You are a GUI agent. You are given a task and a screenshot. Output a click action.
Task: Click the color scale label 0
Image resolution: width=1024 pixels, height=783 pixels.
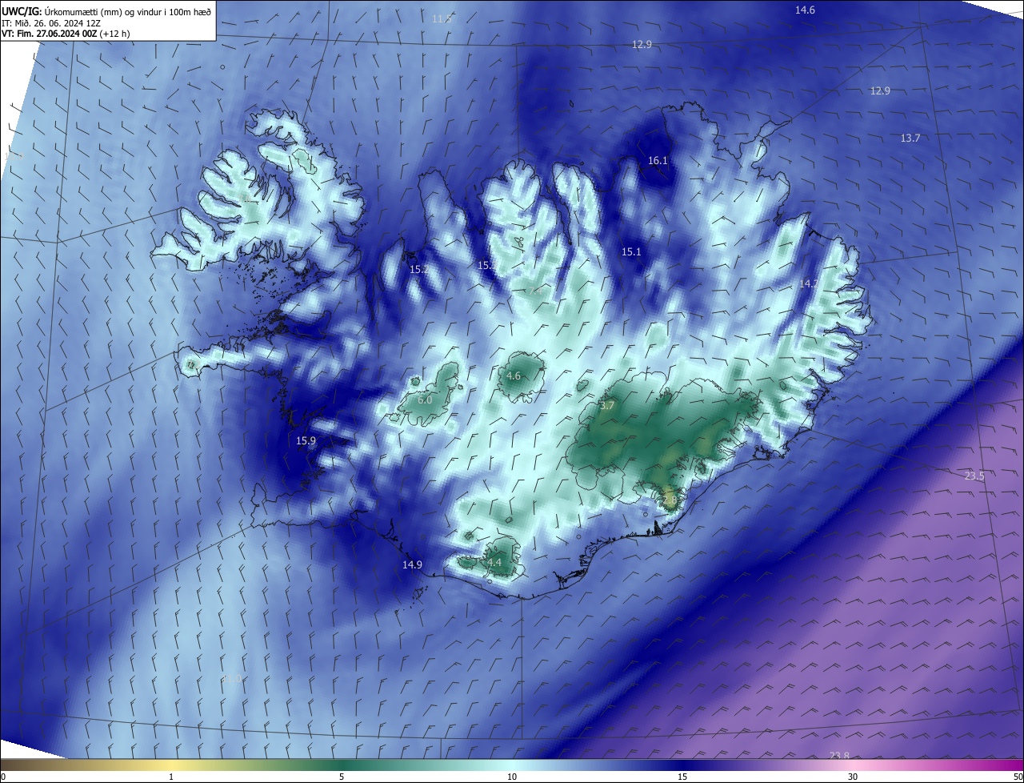3,777
